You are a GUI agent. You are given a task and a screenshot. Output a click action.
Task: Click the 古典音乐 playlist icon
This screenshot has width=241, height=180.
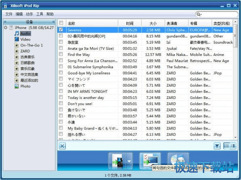tap(17, 57)
